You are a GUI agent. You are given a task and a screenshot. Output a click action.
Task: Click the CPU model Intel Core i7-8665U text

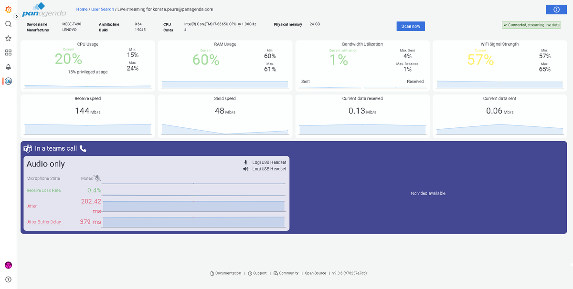[x=220, y=24]
